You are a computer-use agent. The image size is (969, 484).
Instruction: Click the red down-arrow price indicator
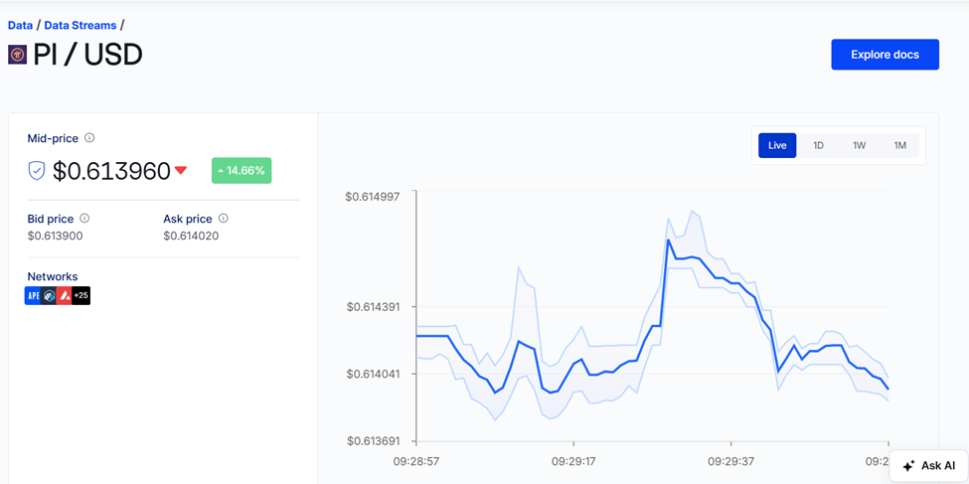(x=181, y=171)
